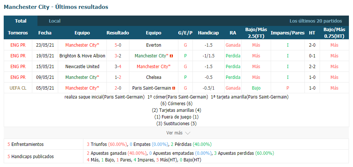353x167 pixels.
Task: Open Brighton & Hove Albion team link
Action: (82, 56)
